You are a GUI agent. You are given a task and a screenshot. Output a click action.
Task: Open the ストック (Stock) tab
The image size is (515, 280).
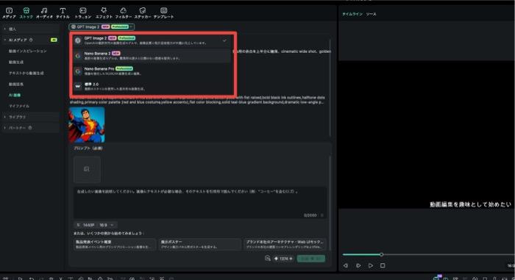26,12
